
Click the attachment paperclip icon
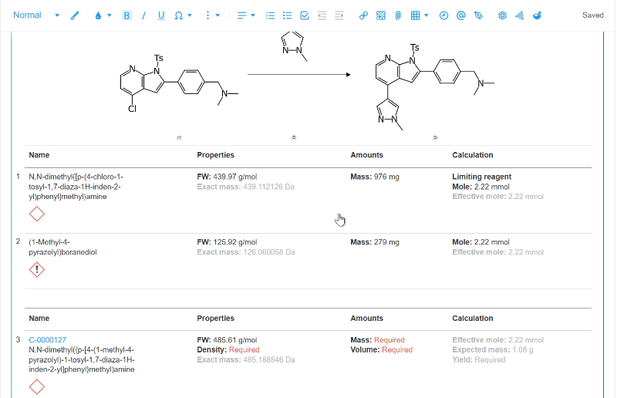coord(398,15)
